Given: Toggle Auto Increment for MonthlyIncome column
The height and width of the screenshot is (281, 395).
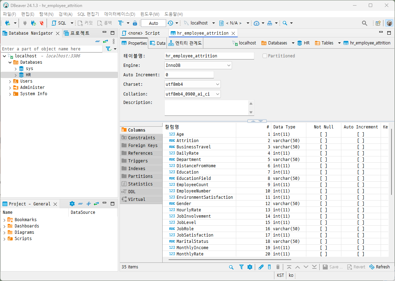Looking at the screenshot, I should 361,247.
